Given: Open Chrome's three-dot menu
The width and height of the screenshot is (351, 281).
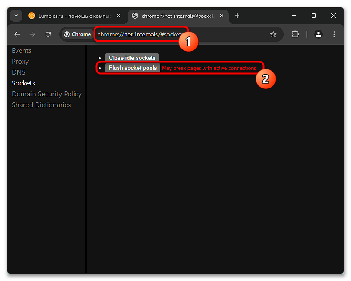Looking at the screenshot, I should [334, 34].
